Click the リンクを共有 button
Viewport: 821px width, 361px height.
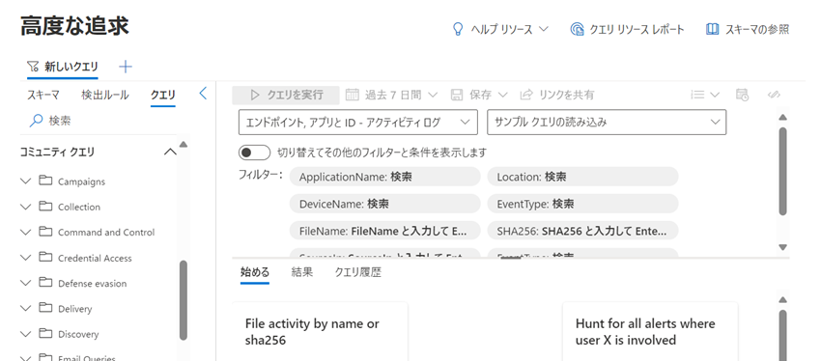point(557,96)
